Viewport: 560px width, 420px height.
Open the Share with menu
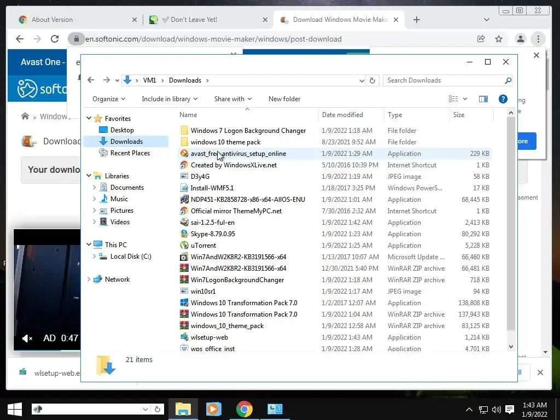(x=233, y=99)
